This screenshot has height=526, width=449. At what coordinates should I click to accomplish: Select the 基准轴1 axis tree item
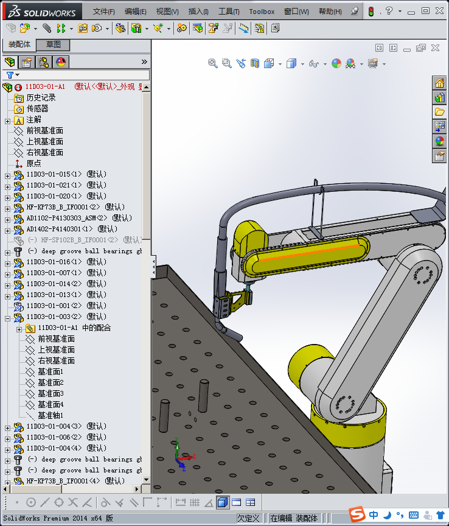[50, 415]
